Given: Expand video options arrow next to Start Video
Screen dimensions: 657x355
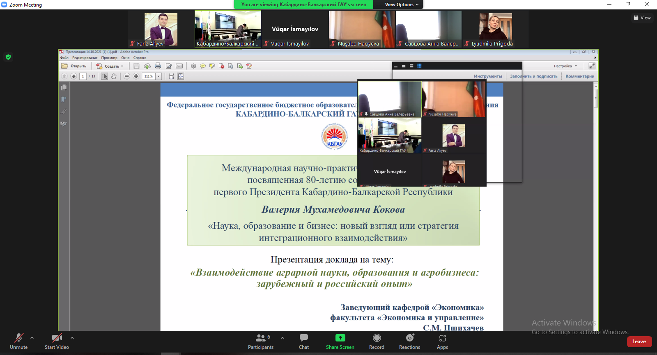Looking at the screenshot, I should click(x=72, y=338).
